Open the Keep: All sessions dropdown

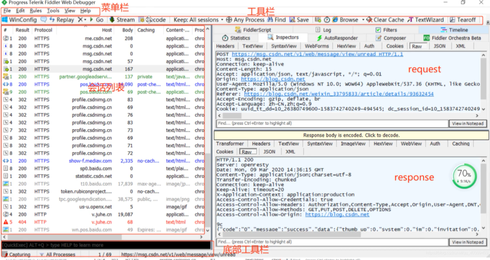click(198, 20)
